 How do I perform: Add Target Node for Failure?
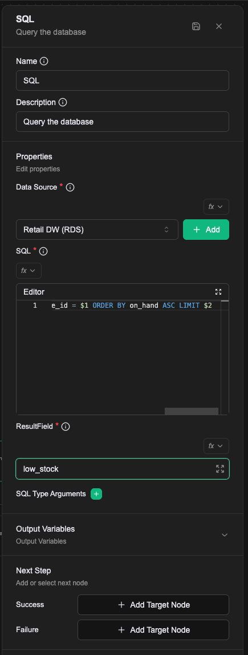tap(153, 630)
